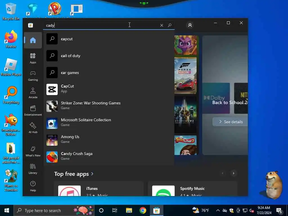This screenshot has width=288, height=216.
Task: Open the iTunes app card
Action: pyautogui.click(x=98, y=189)
